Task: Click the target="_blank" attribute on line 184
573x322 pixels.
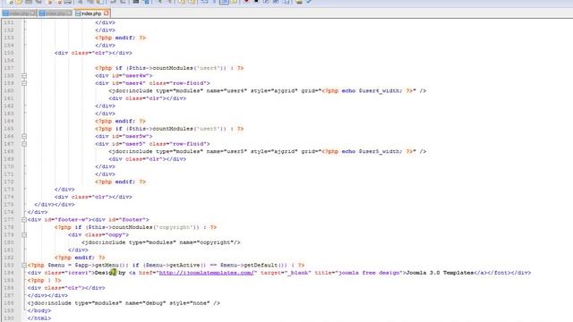Action: point(286,273)
